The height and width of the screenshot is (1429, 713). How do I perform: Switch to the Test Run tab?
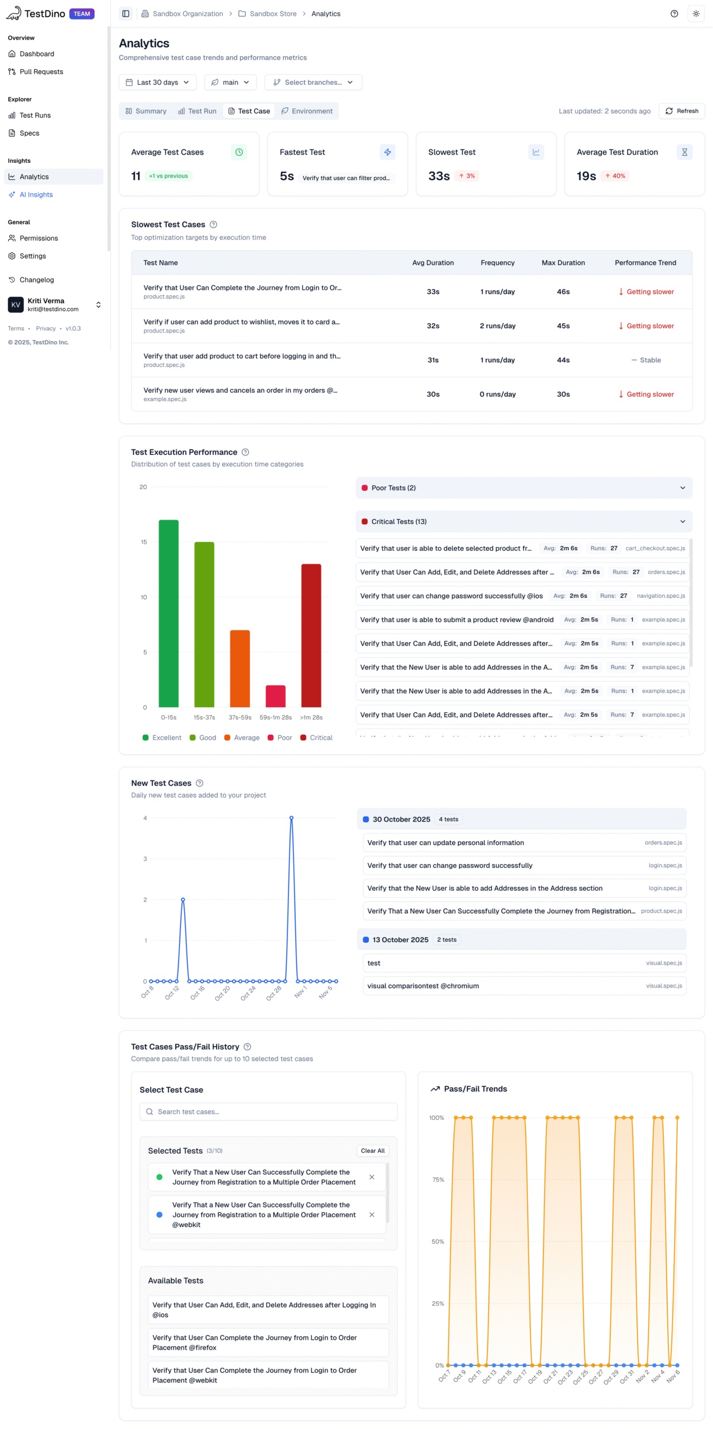[x=197, y=111]
